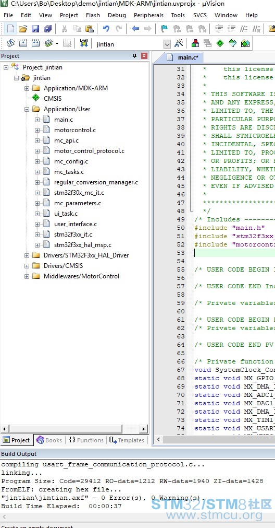
Task: Collapse the Project: jintian root node
Action: [x=6, y=67]
